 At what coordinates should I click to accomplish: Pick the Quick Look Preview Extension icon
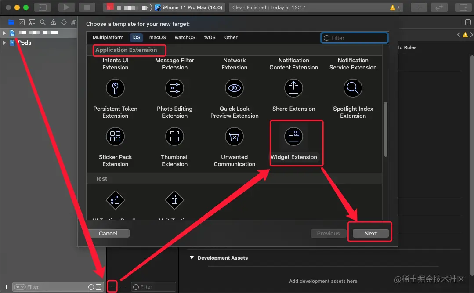point(234,88)
